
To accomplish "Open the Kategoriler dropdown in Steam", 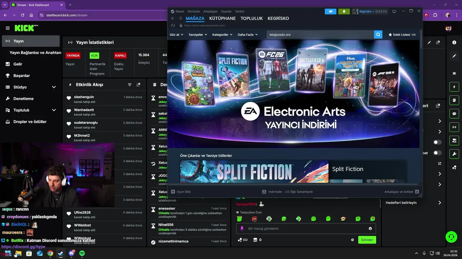I will coord(223,35).
